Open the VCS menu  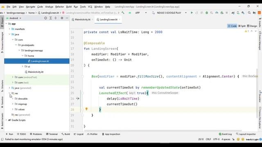click(90, 7)
